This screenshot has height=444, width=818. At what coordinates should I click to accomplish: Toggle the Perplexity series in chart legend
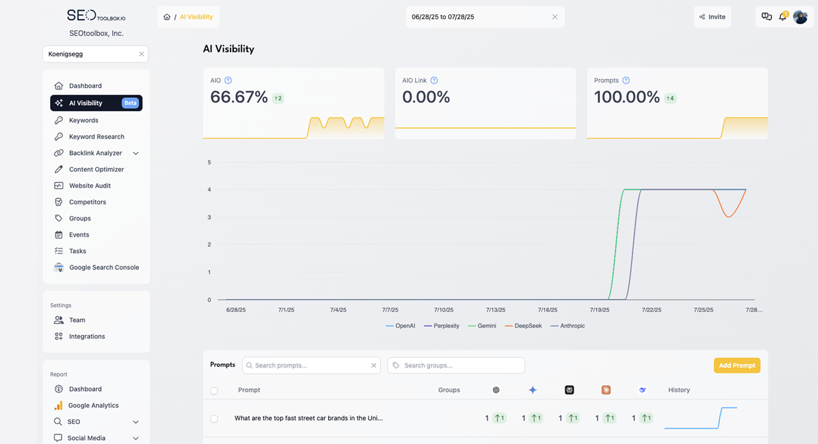442,326
